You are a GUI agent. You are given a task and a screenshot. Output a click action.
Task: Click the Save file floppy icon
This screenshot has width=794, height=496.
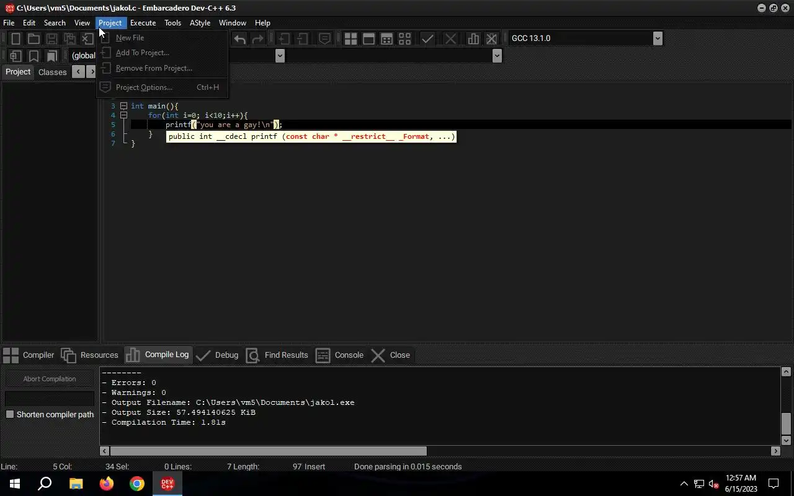(51, 38)
